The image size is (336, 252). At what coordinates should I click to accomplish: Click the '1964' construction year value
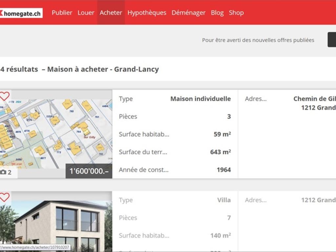[x=224, y=170]
